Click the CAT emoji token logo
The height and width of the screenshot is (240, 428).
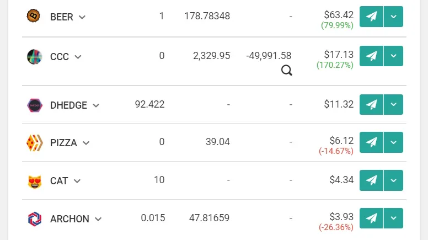pos(35,182)
